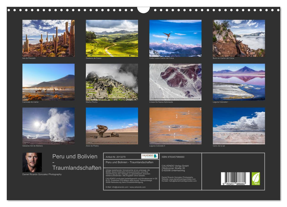Image resolution: width=287 pixels, height=207 pixels.
Task: Click the Géiseres Sol de Mañana thumbnail
Action: [x=48, y=126]
